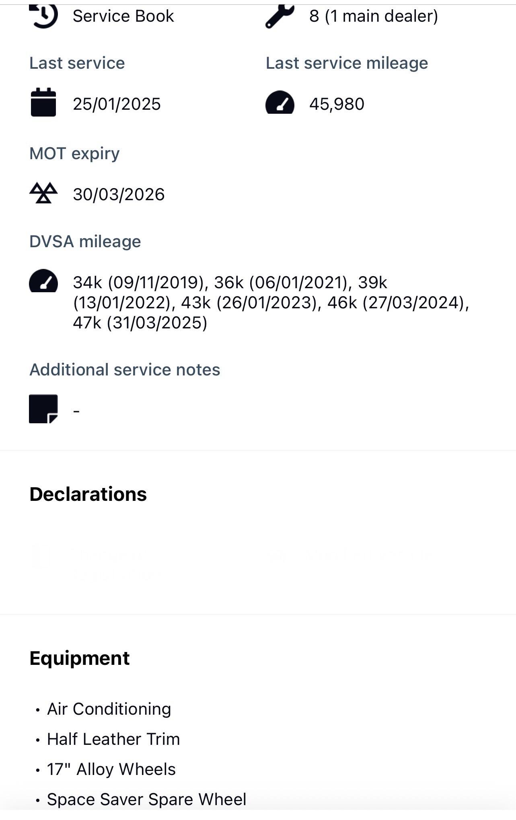Viewport: 516px width, 820px height.
Task: Tap the calendar icon for last service
Action: pos(43,102)
